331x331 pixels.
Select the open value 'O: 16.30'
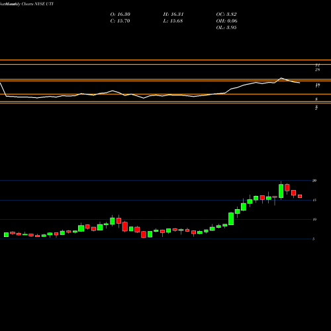pos(120,15)
